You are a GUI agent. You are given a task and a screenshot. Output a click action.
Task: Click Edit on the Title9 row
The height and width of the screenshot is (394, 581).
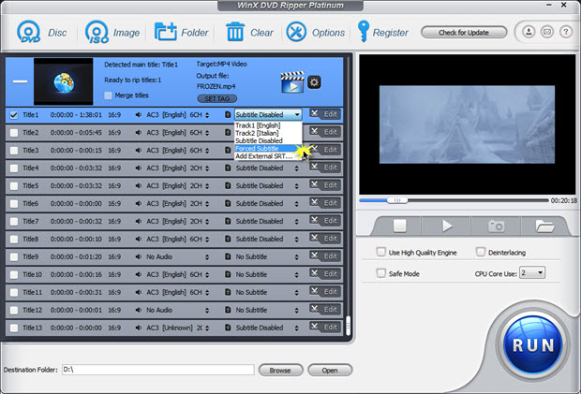(330, 256)
